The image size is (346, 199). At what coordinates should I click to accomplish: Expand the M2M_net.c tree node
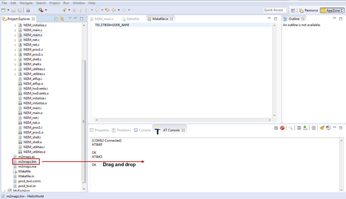click(x=15, y=40)
